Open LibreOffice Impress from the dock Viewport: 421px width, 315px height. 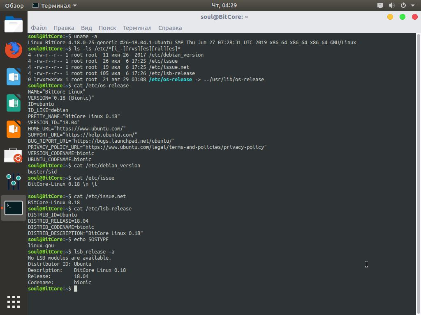(x=14, y=129)
